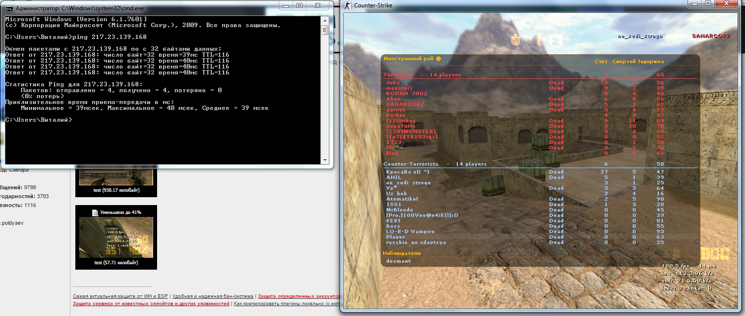Image resolution: width=745 pixels, height=316 pixels.
Task: Maximize the cmd.exe window
Action: (x=300, y=5)
